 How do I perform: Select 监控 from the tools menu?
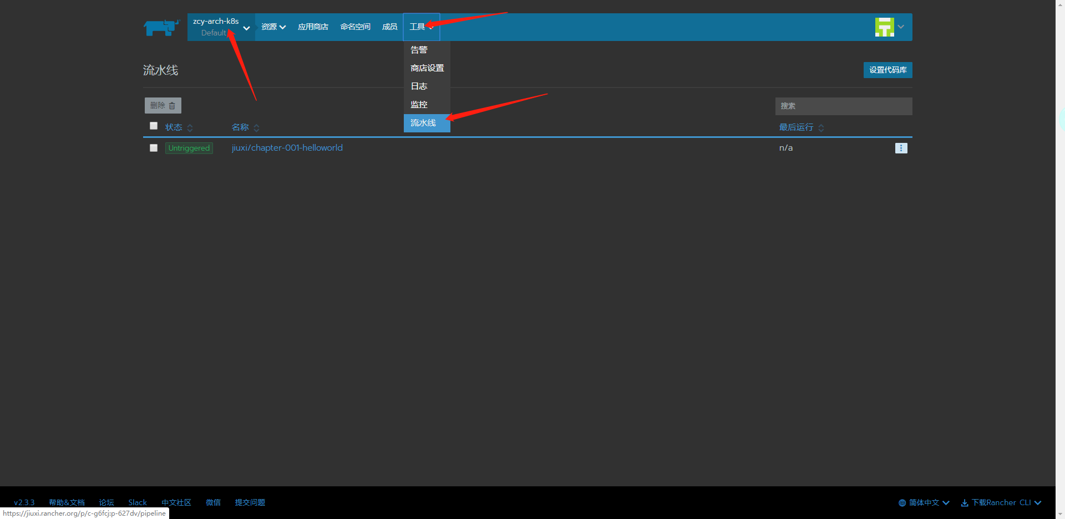427,105
